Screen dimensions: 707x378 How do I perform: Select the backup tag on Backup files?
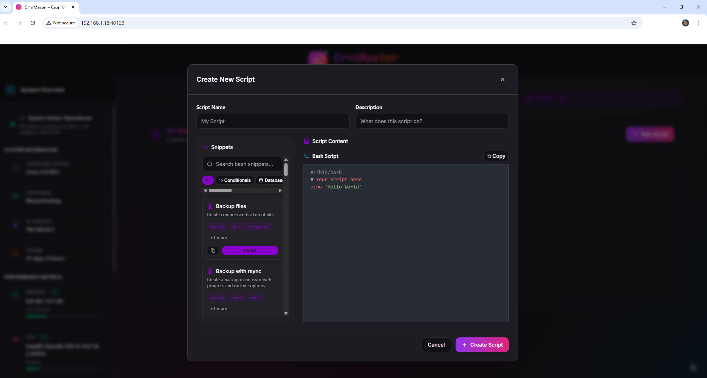(x=217, y=227)
